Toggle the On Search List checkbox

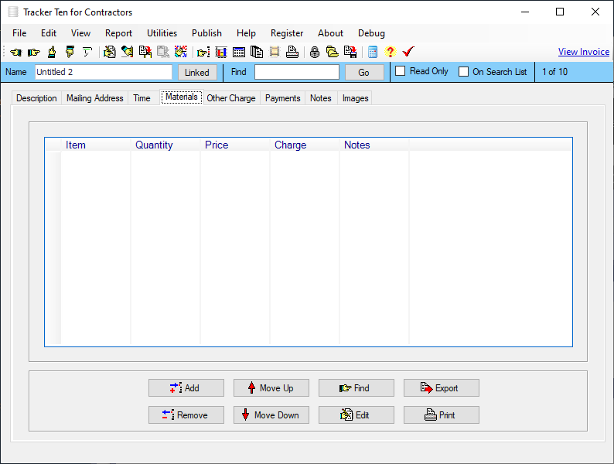pyautogui.click(x=463, y=72)
